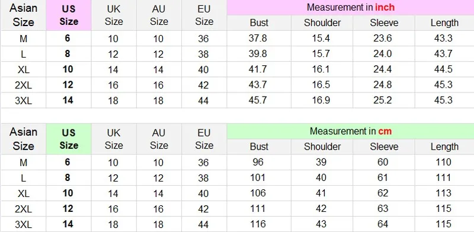Click the 37.8 bust value in inches
This screenshot has height=232, width=474.
(x=259, y=39)
